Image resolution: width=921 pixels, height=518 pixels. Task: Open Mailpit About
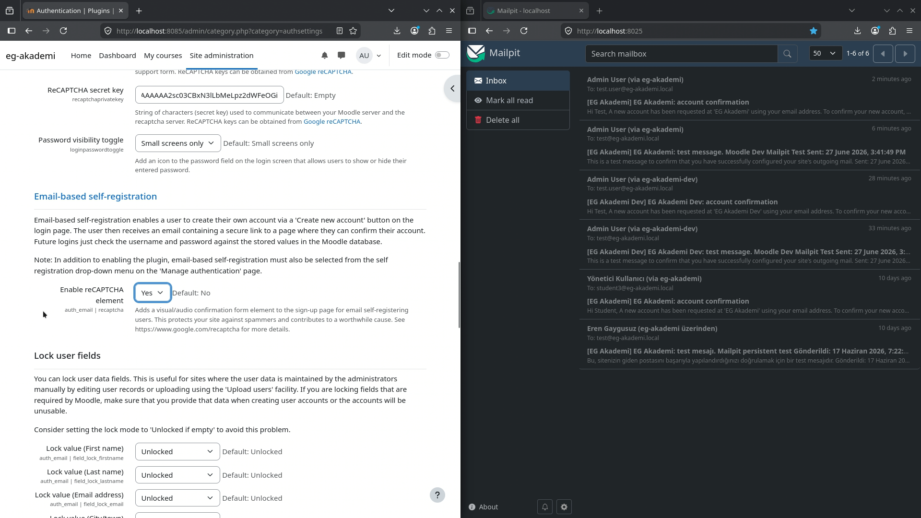click(x=484, y=507)
